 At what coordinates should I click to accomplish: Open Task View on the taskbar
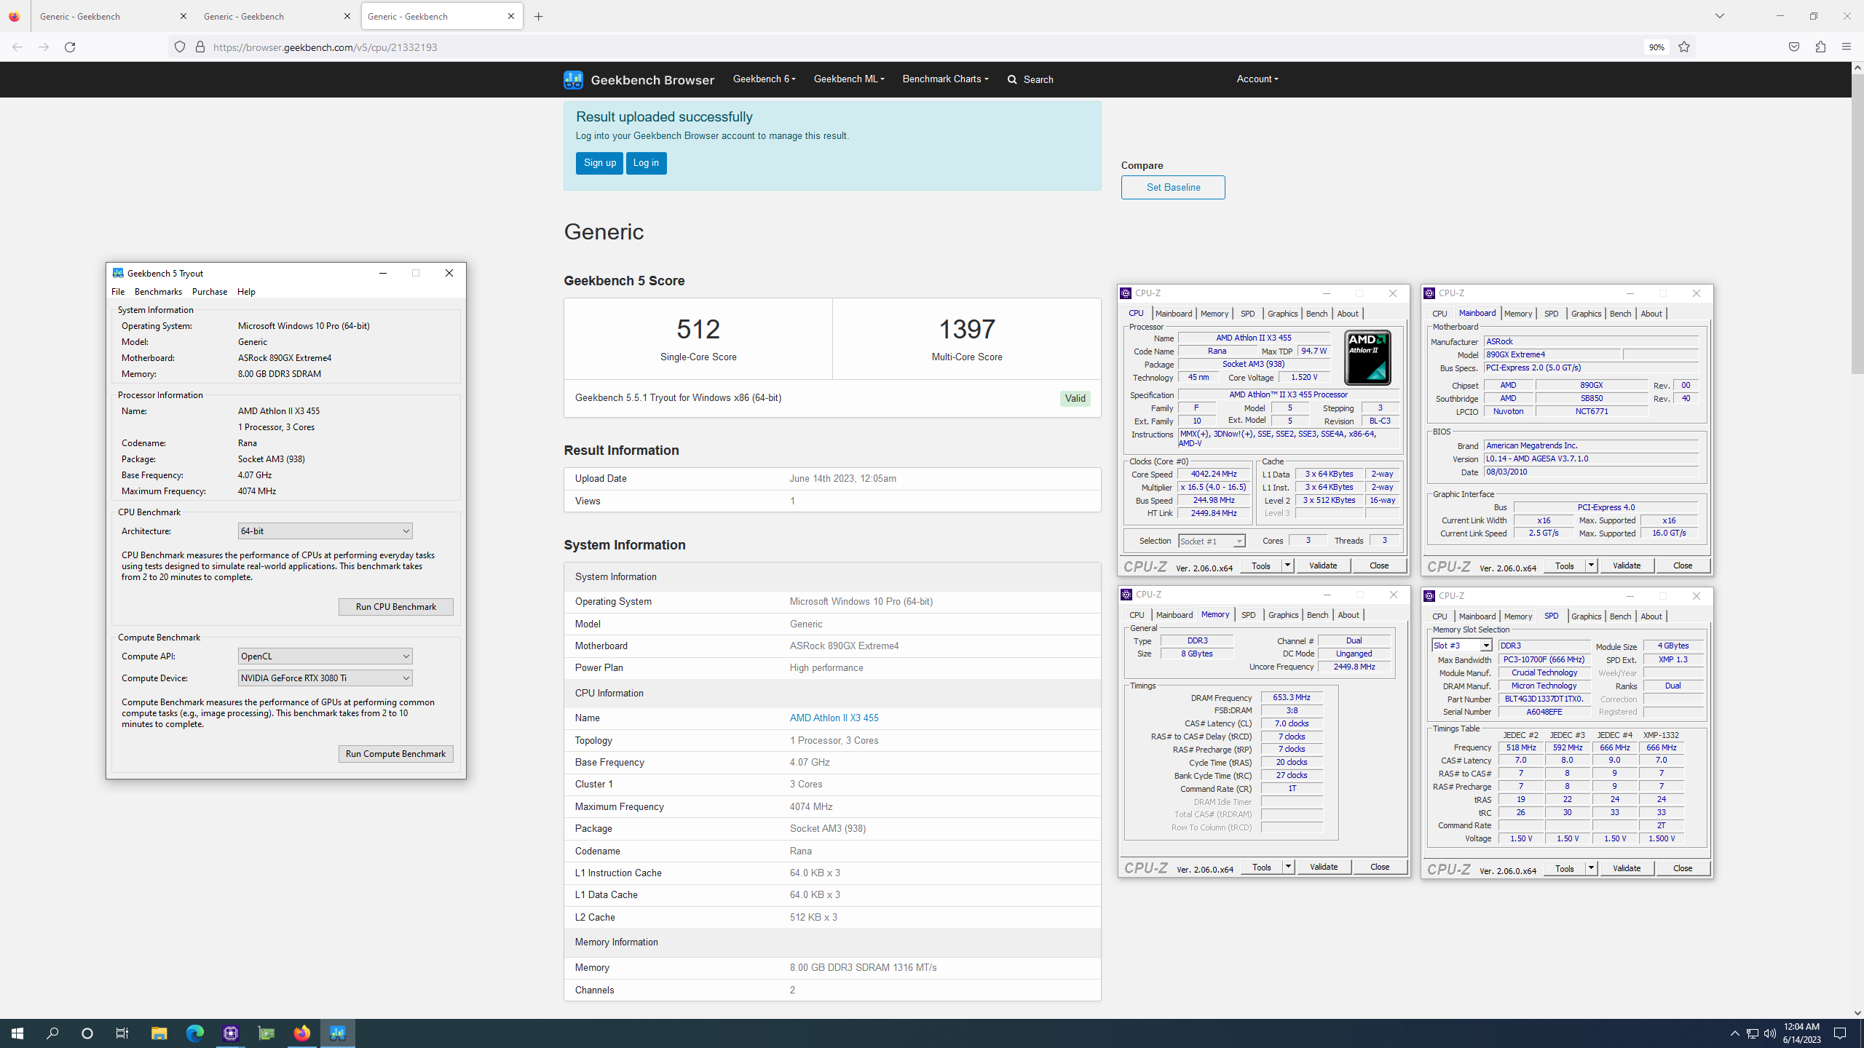(x=122, y=1033)
